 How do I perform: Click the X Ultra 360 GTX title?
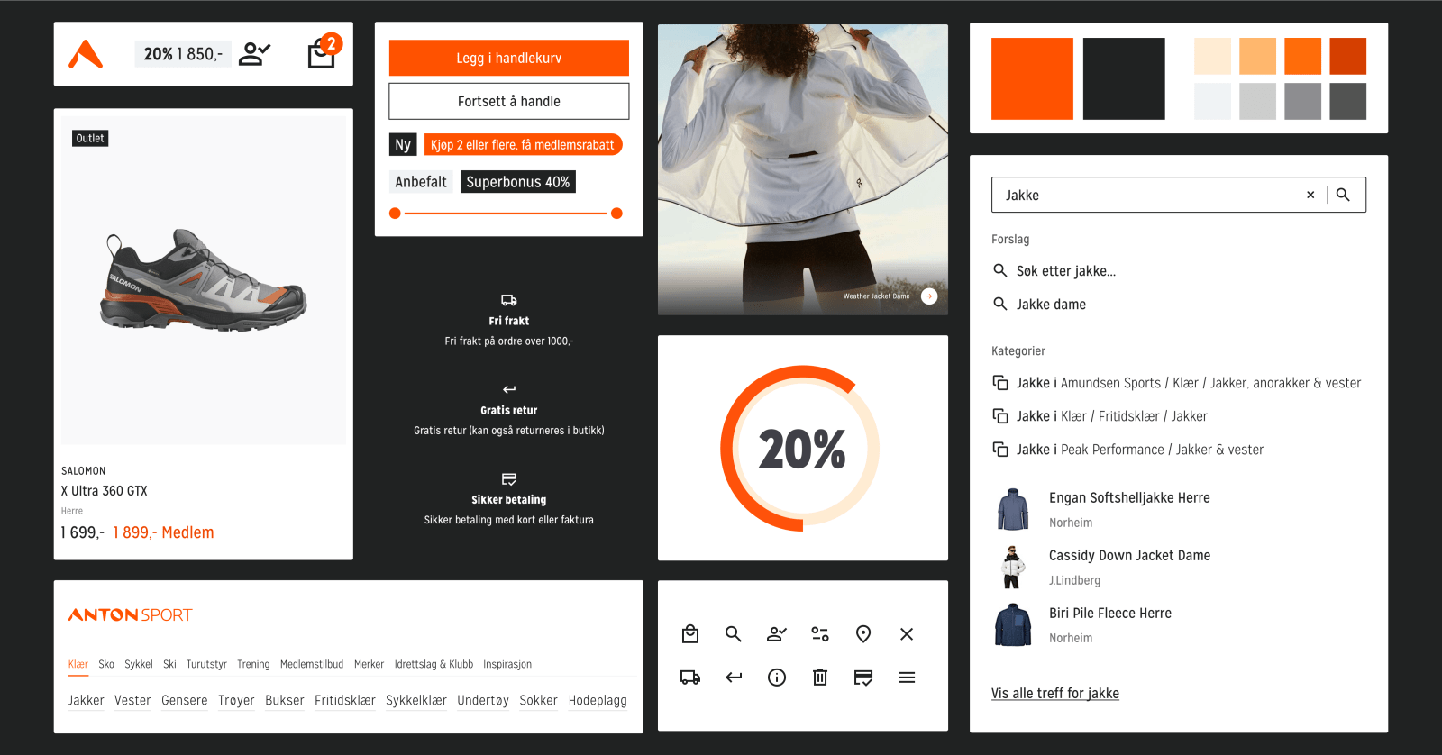[x=105, y=491]
